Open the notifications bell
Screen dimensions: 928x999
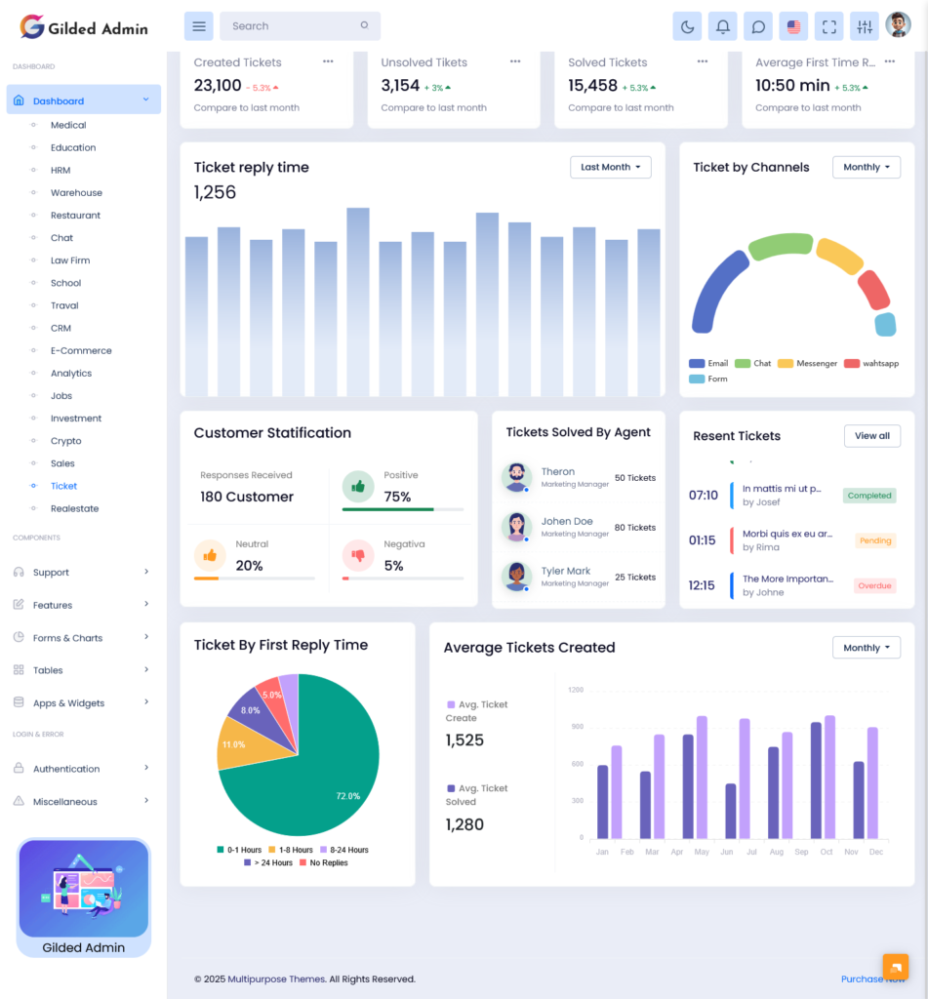[x=722, y=26]
